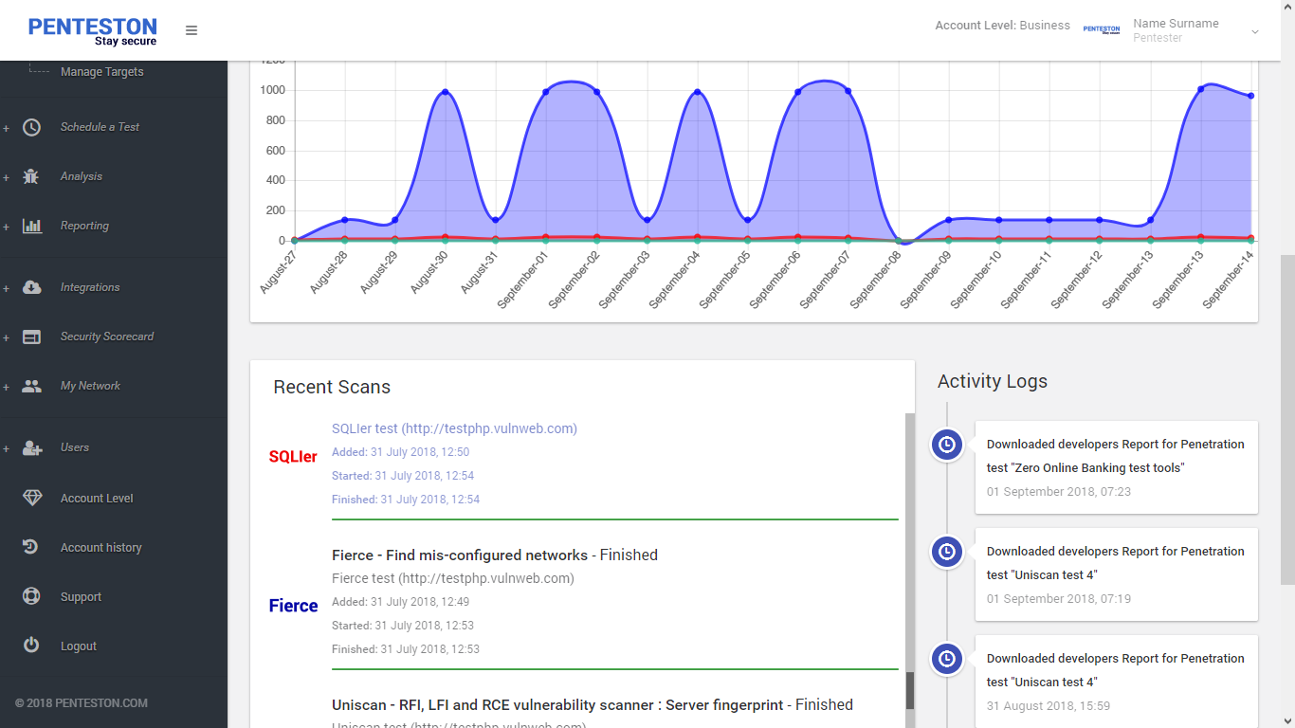This screenshot has height=728, width=1295.
Task: Click the My Network people icon
Action: (x=32, y=386)
